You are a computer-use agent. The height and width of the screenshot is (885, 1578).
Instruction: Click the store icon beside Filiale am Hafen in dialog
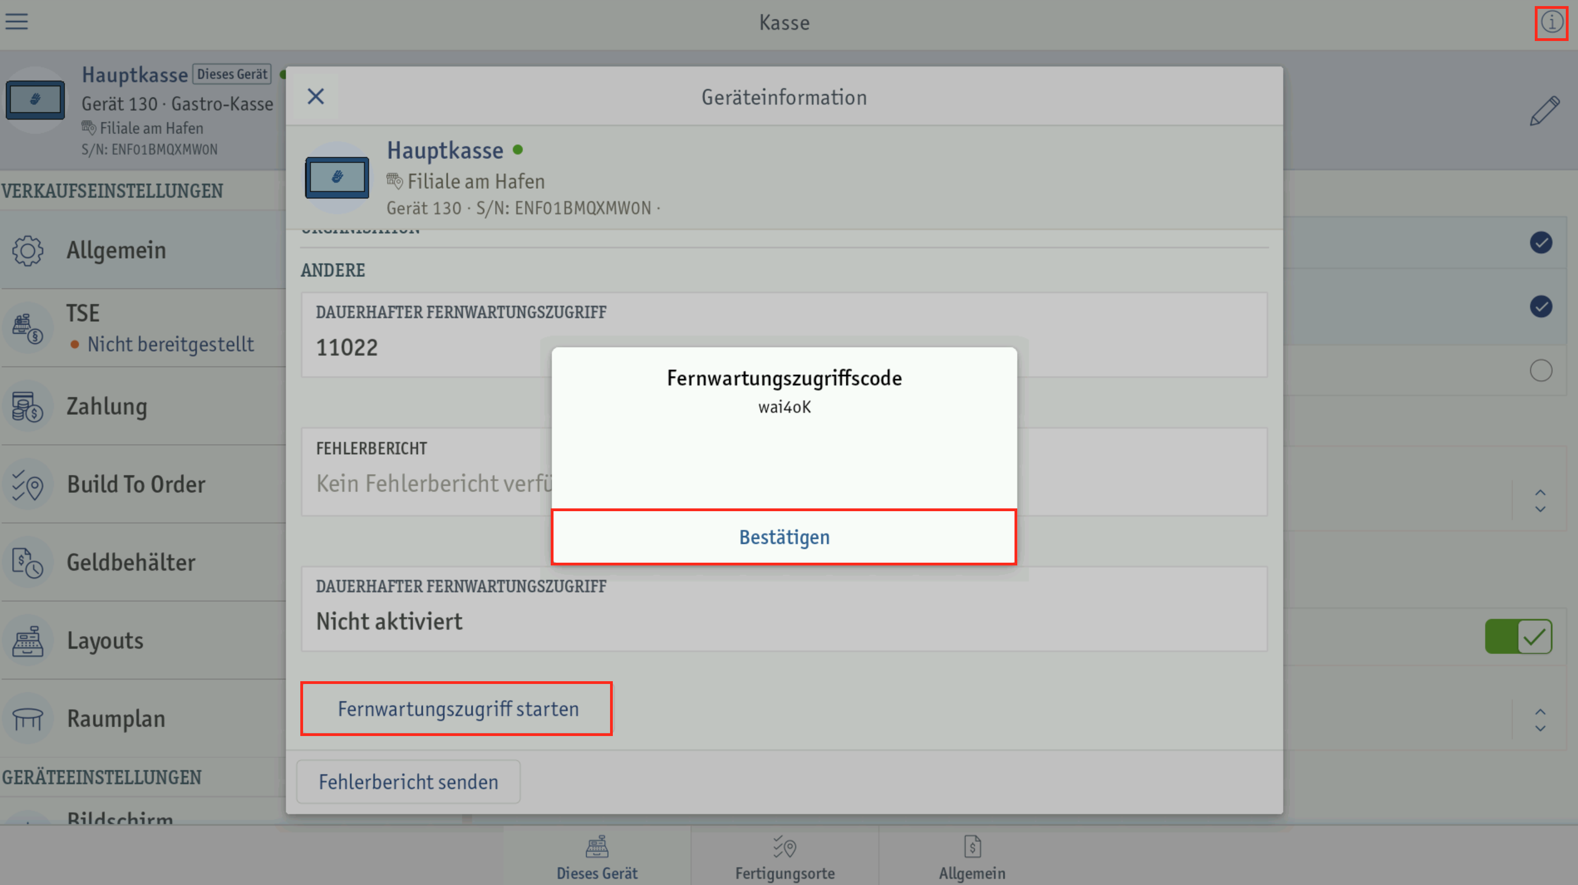point(394,181)
